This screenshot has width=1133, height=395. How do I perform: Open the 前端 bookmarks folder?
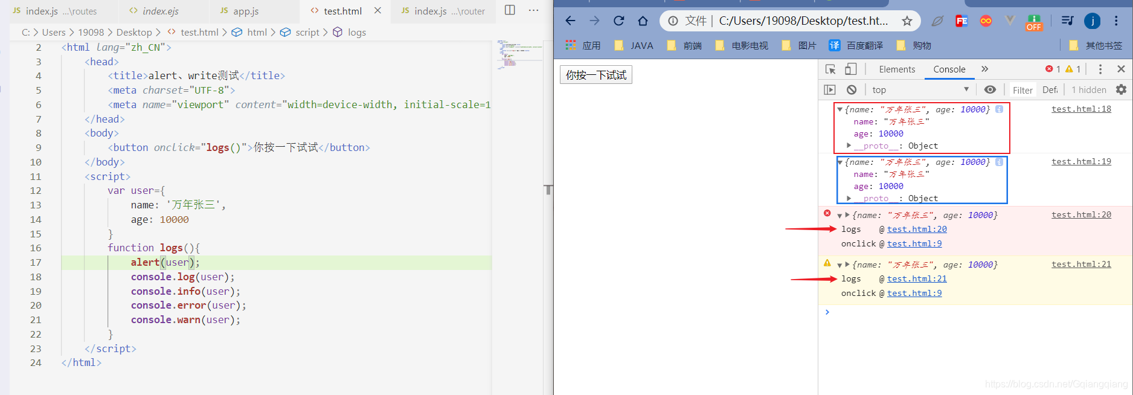(x=685, y=45)
